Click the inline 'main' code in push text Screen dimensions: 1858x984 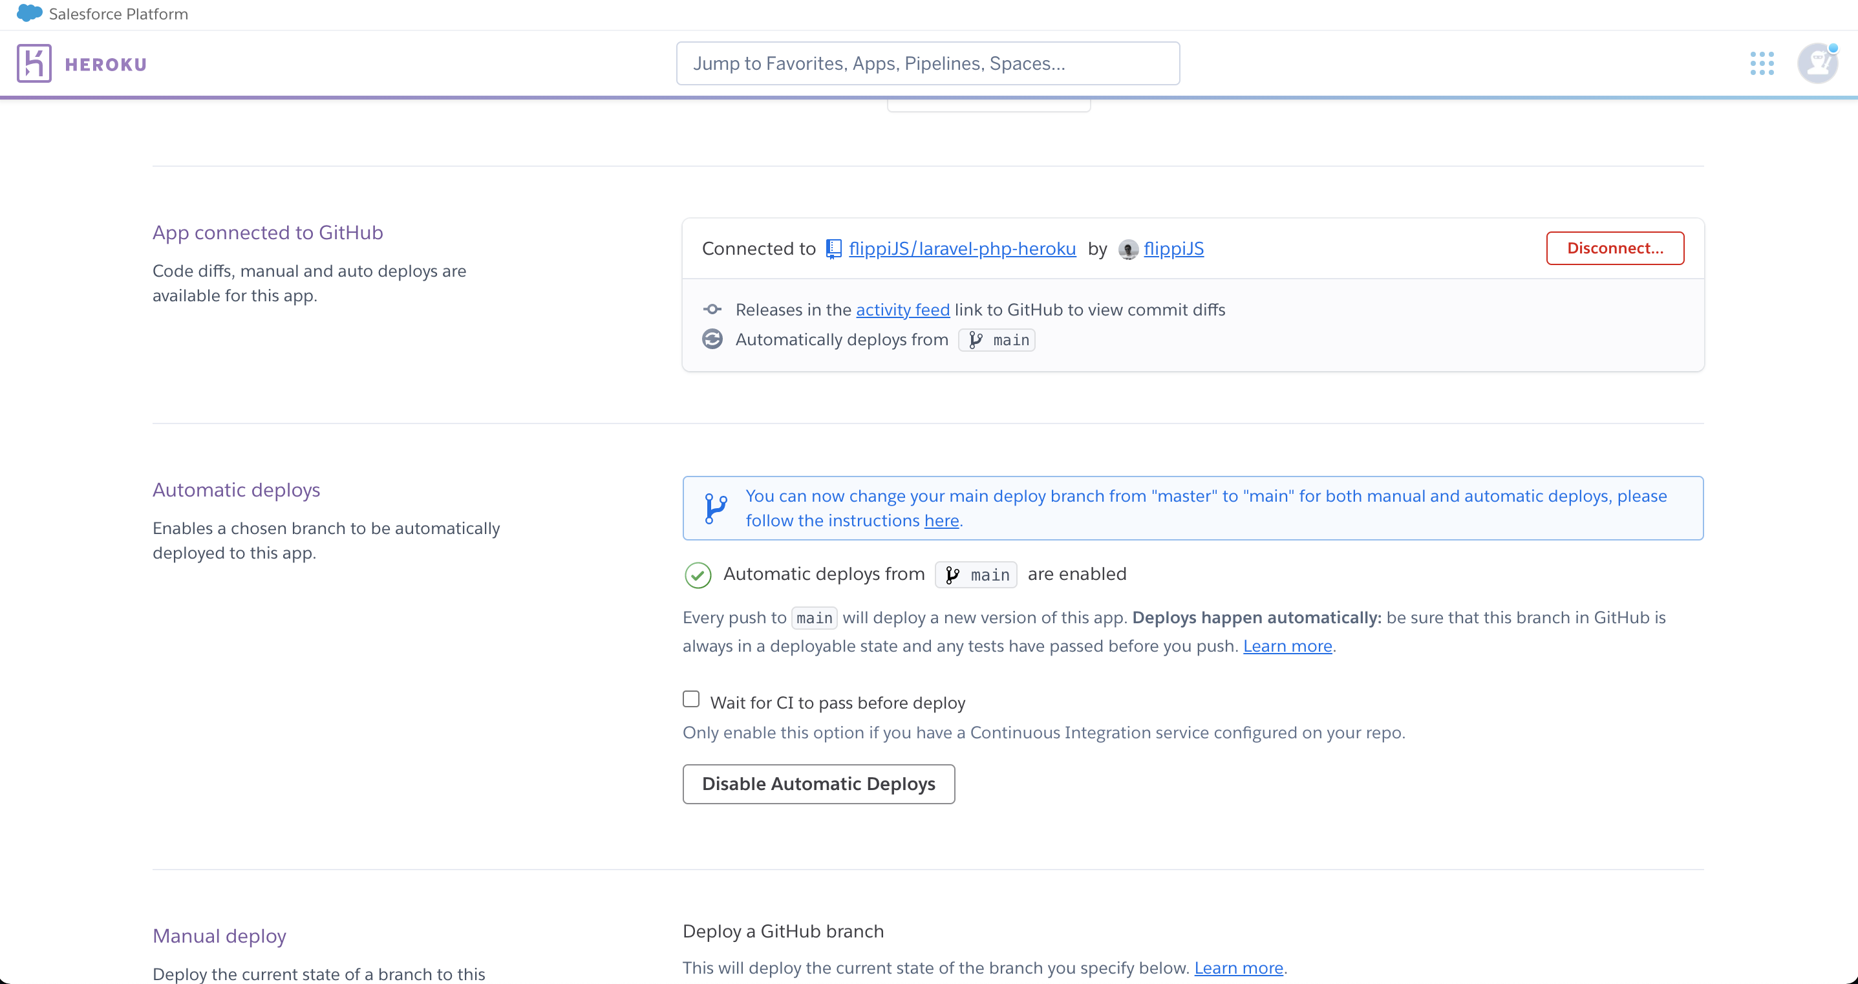(815, 618)
